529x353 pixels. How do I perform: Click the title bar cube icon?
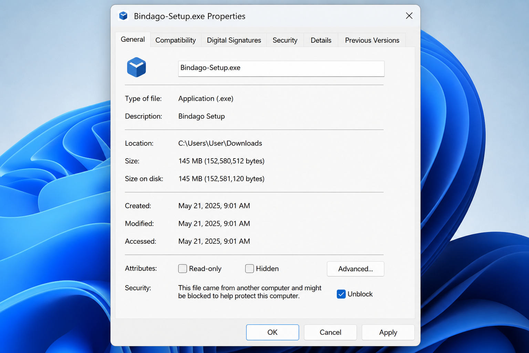[x=123, y=16]
